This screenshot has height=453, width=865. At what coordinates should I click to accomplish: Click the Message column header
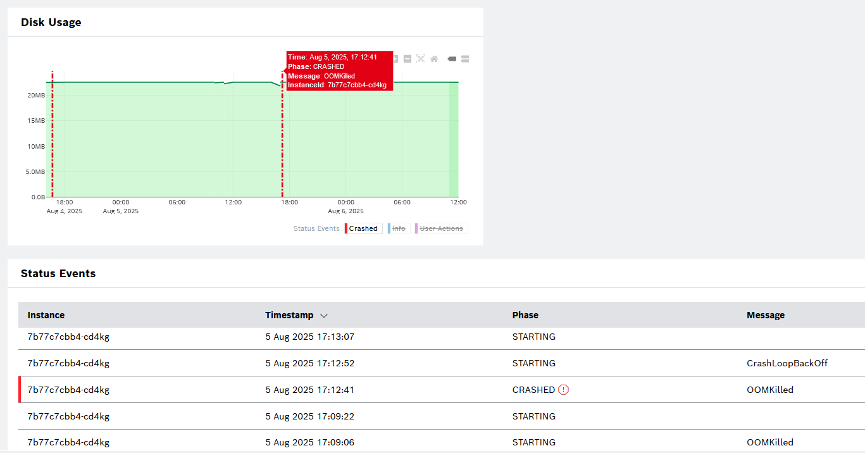[765, 315]
